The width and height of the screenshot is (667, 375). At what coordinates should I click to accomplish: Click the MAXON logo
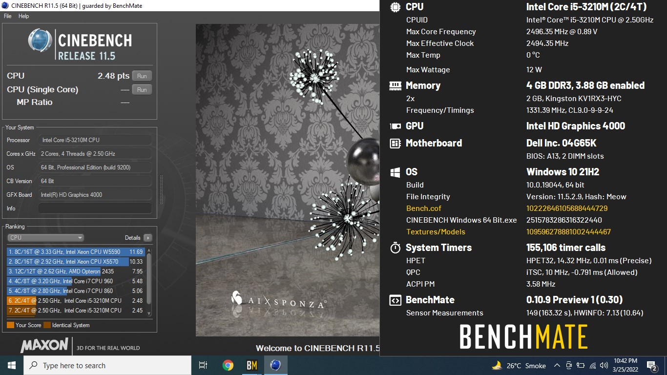point(44,346)
